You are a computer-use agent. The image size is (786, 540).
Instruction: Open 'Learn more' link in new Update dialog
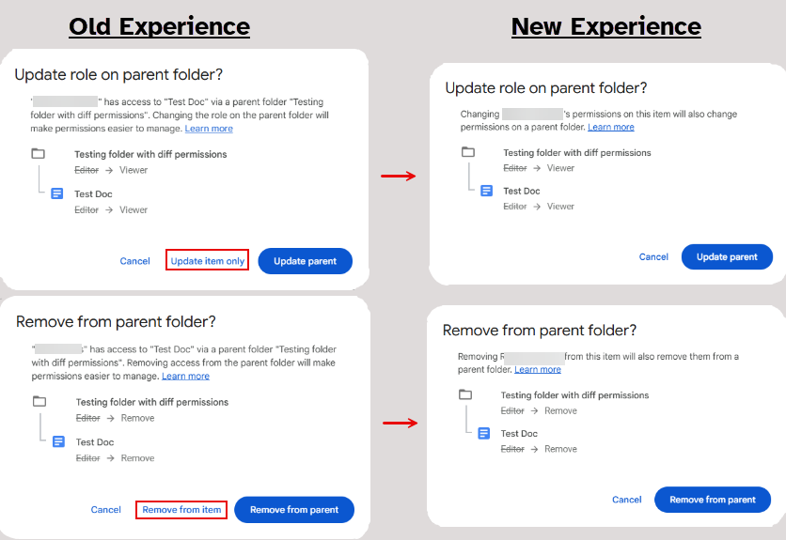click(x=611, y=127)
